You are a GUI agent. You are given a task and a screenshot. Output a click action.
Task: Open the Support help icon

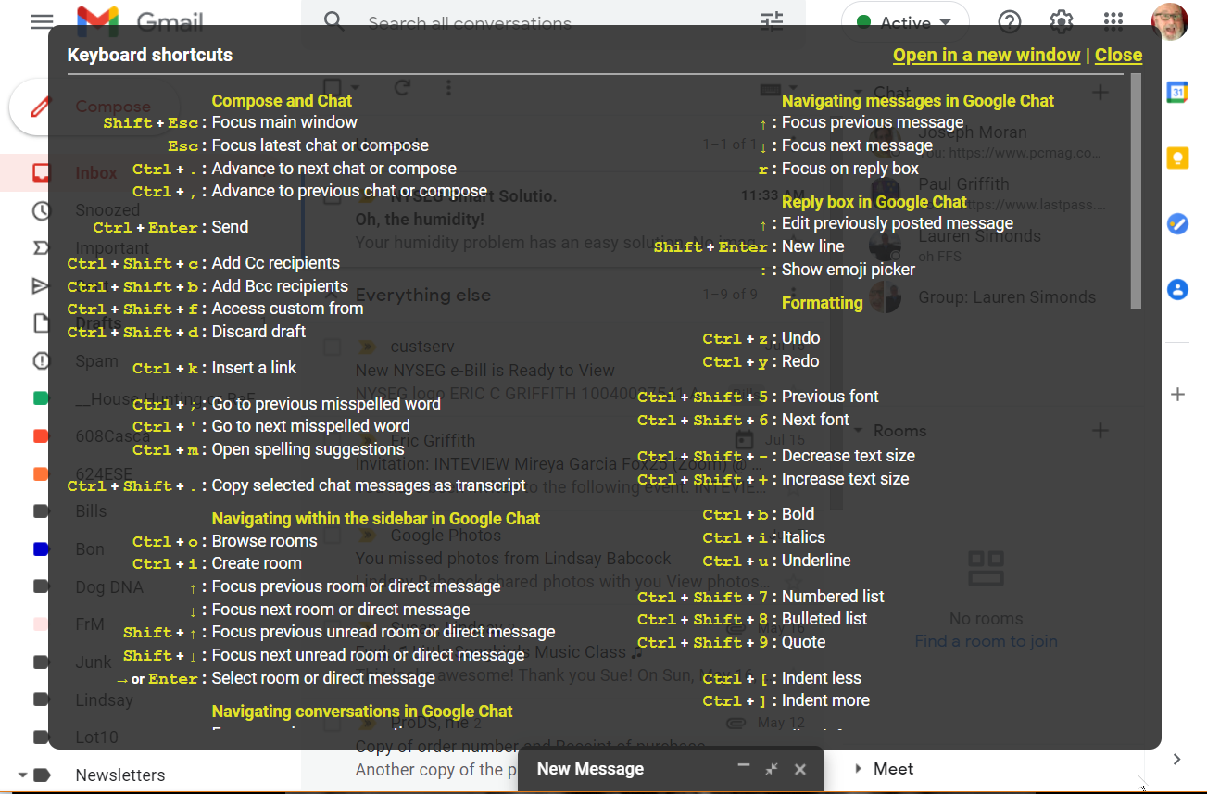point(1010,21)
